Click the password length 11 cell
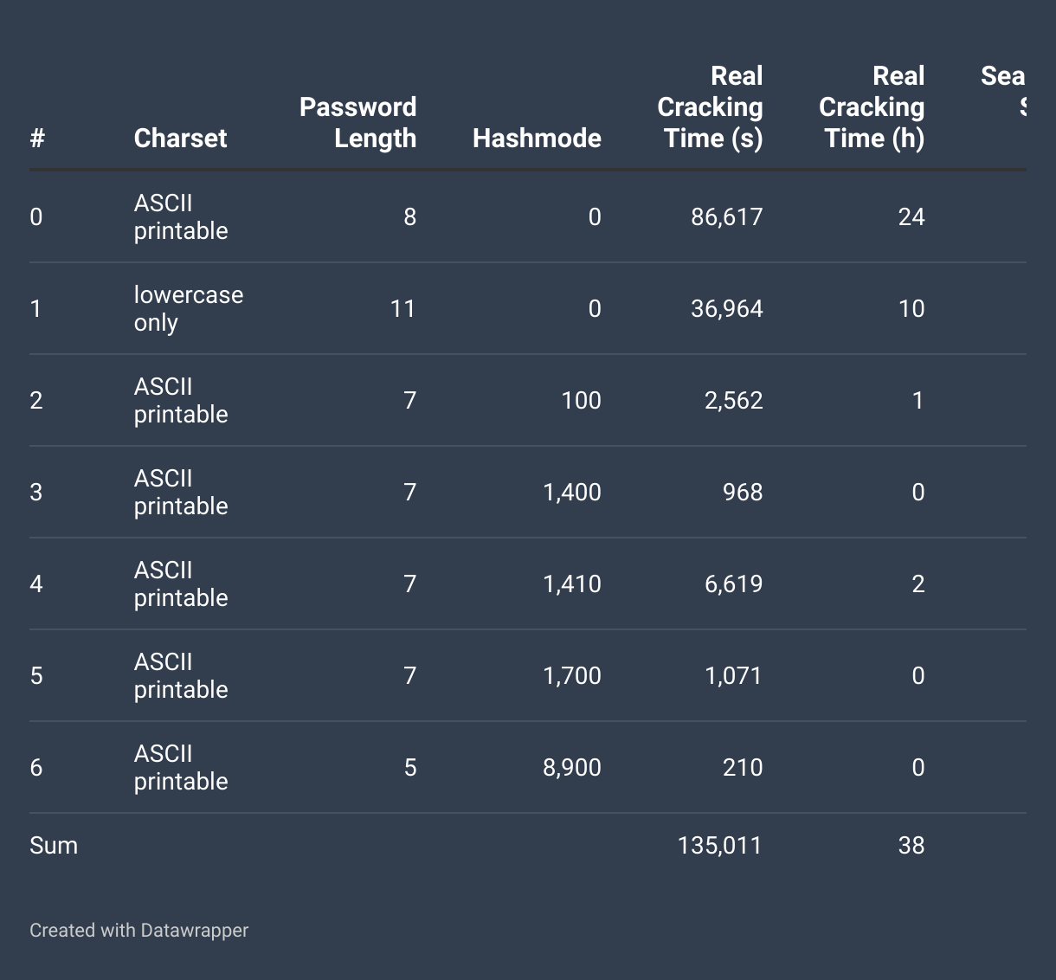 tap(402, 308)
